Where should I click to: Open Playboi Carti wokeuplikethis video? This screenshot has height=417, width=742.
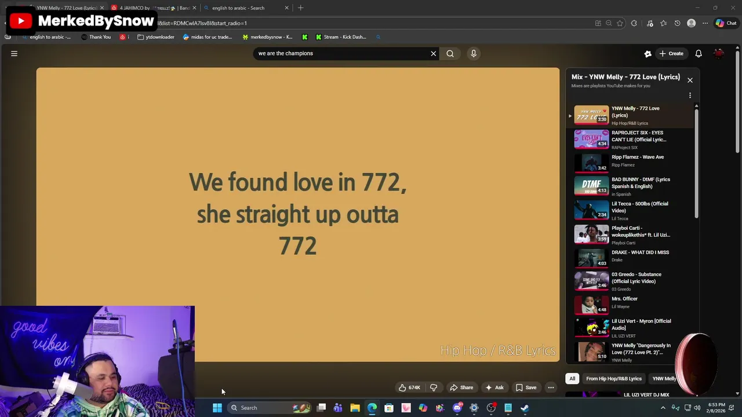pos(631,235)
